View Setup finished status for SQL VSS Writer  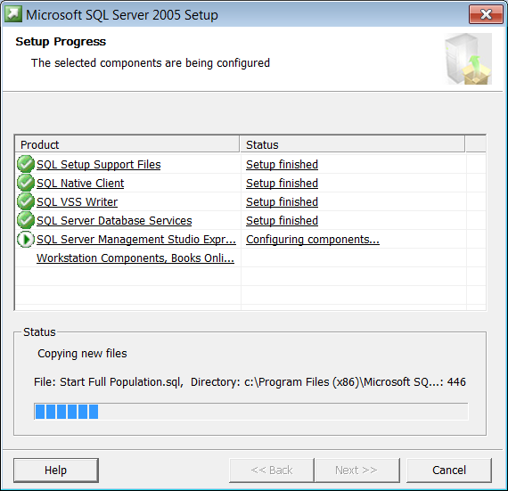(282, 202)
